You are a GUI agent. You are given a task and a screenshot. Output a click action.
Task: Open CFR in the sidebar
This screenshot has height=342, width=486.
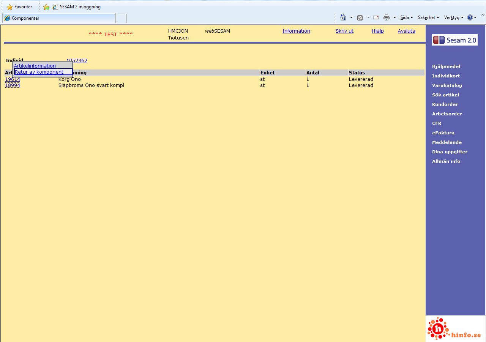(437, 123)
